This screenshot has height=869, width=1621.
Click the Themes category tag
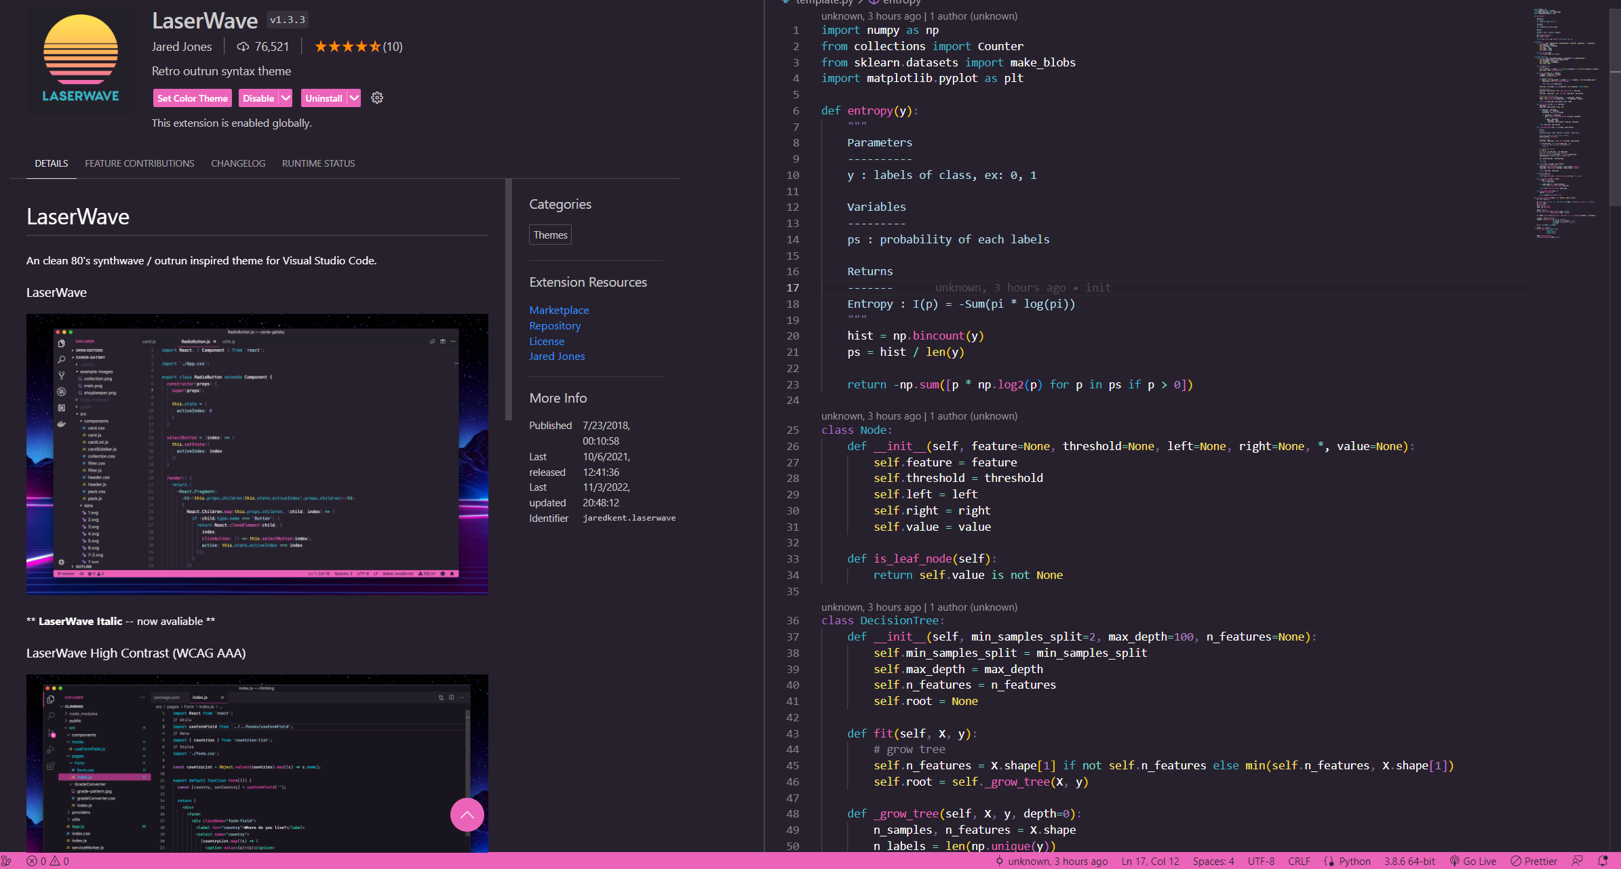(x=550, y=235)
